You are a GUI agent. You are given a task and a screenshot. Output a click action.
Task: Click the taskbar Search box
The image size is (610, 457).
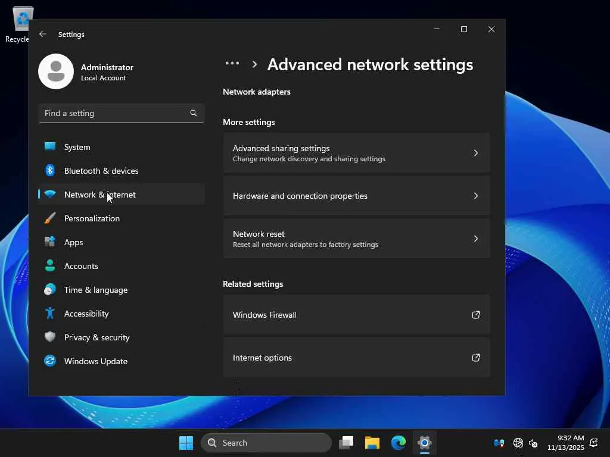click(x=266, y=443)
